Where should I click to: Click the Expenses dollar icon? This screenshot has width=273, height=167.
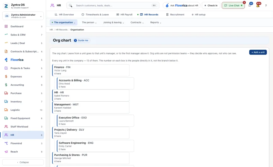tap(6, 77)
